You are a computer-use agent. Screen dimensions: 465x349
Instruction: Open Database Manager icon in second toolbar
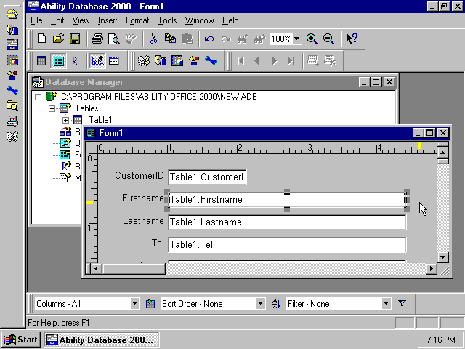[144, 61]
